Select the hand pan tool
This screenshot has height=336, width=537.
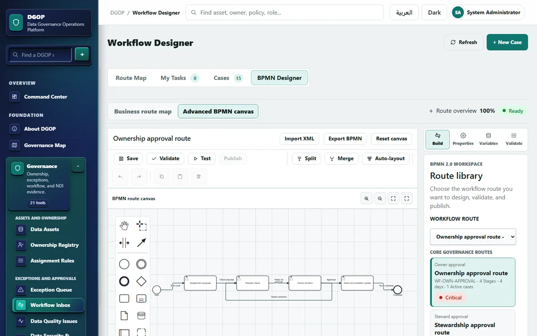(x=124, y=226)
